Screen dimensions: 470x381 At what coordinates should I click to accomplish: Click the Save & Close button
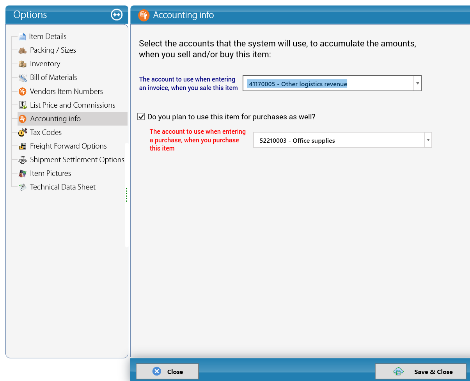point(420,371)
